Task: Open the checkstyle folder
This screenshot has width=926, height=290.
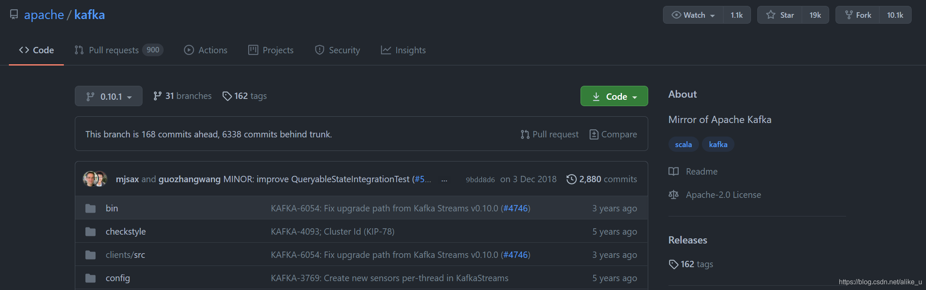Action: [x=126, y=232]
